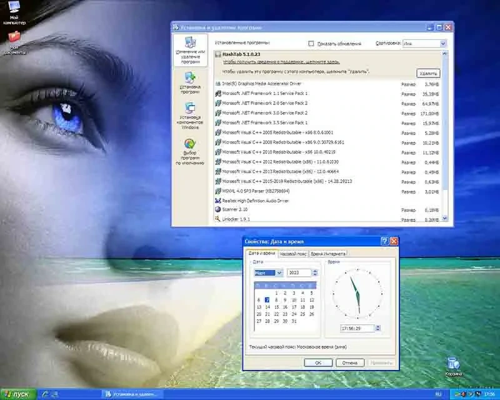Click the Scanner 2.10 program icon
The width and height of the screenshot is (500, 400).
[218, 209]
